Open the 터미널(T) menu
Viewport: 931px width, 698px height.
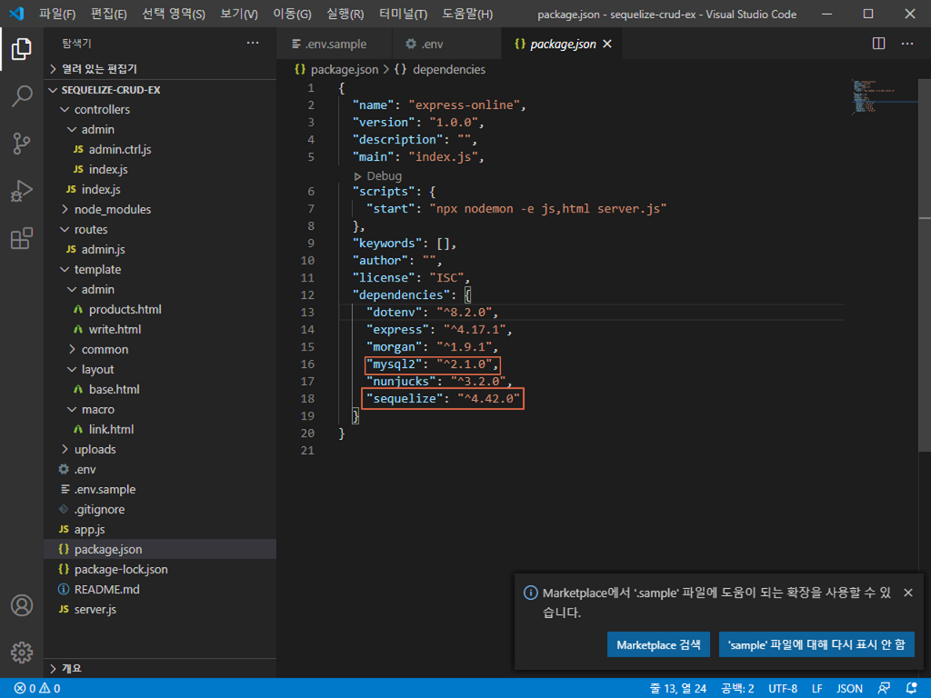[x=403, y=14]
